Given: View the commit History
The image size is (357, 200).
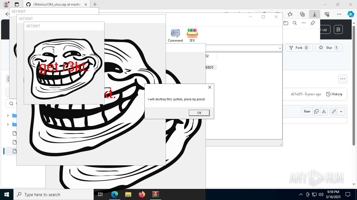Looking at the screenshot, I should point(334,94).
